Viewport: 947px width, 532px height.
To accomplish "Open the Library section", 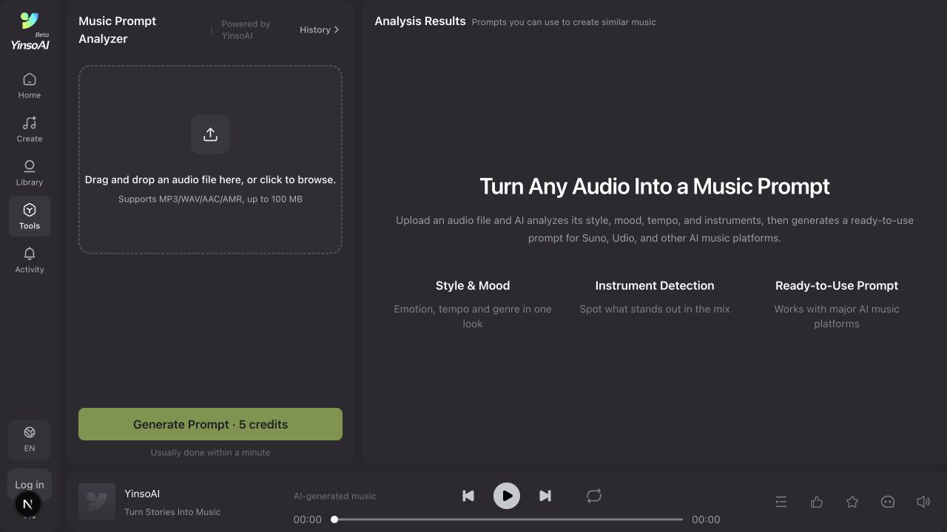I will (30, 173).
